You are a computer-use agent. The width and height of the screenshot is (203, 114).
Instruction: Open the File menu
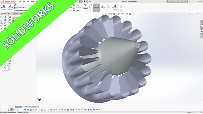[20, 2]
